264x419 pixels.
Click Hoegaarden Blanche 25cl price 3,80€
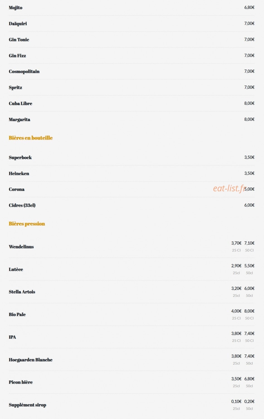(236, 356)
